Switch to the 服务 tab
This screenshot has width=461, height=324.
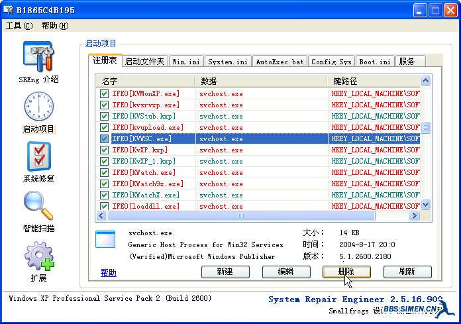coord(410,62)
